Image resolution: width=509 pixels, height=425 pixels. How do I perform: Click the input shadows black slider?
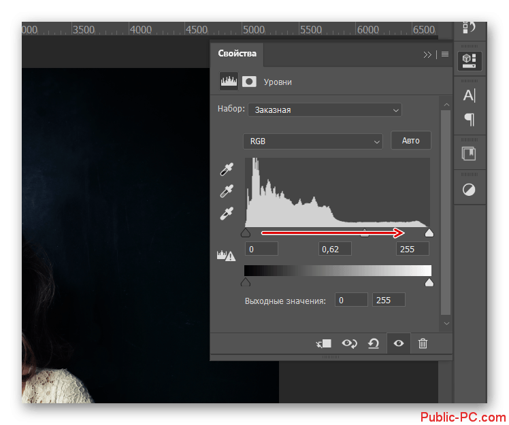[246, 233]
